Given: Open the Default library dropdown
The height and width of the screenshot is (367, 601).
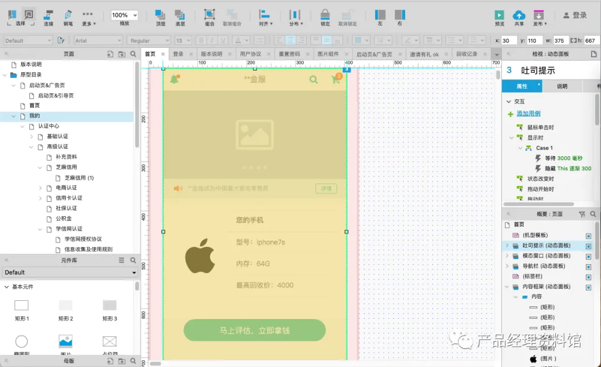Looking at the screenshot, I should (70, 272).
